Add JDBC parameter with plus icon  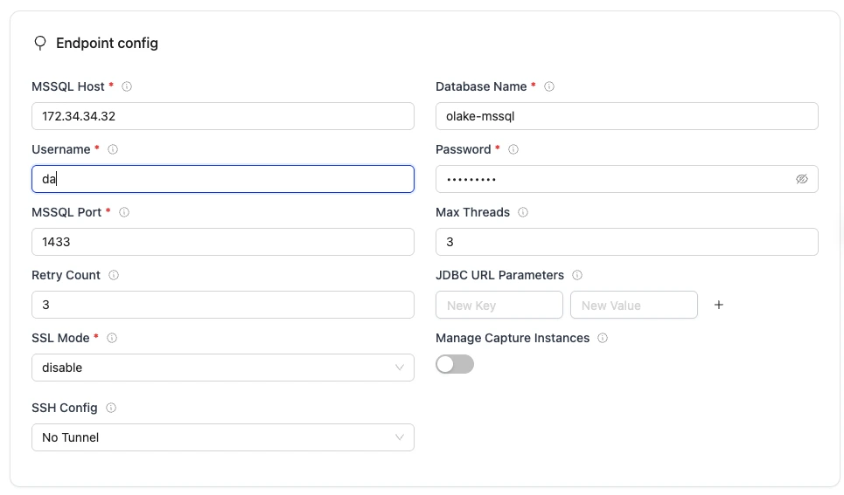(x=719, y=305)
